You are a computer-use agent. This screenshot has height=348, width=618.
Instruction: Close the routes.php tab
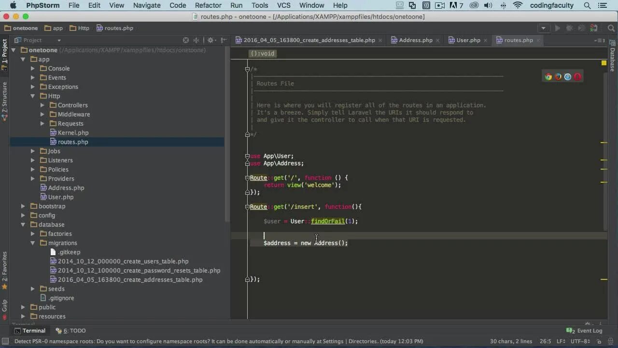[x=539, y=41]
